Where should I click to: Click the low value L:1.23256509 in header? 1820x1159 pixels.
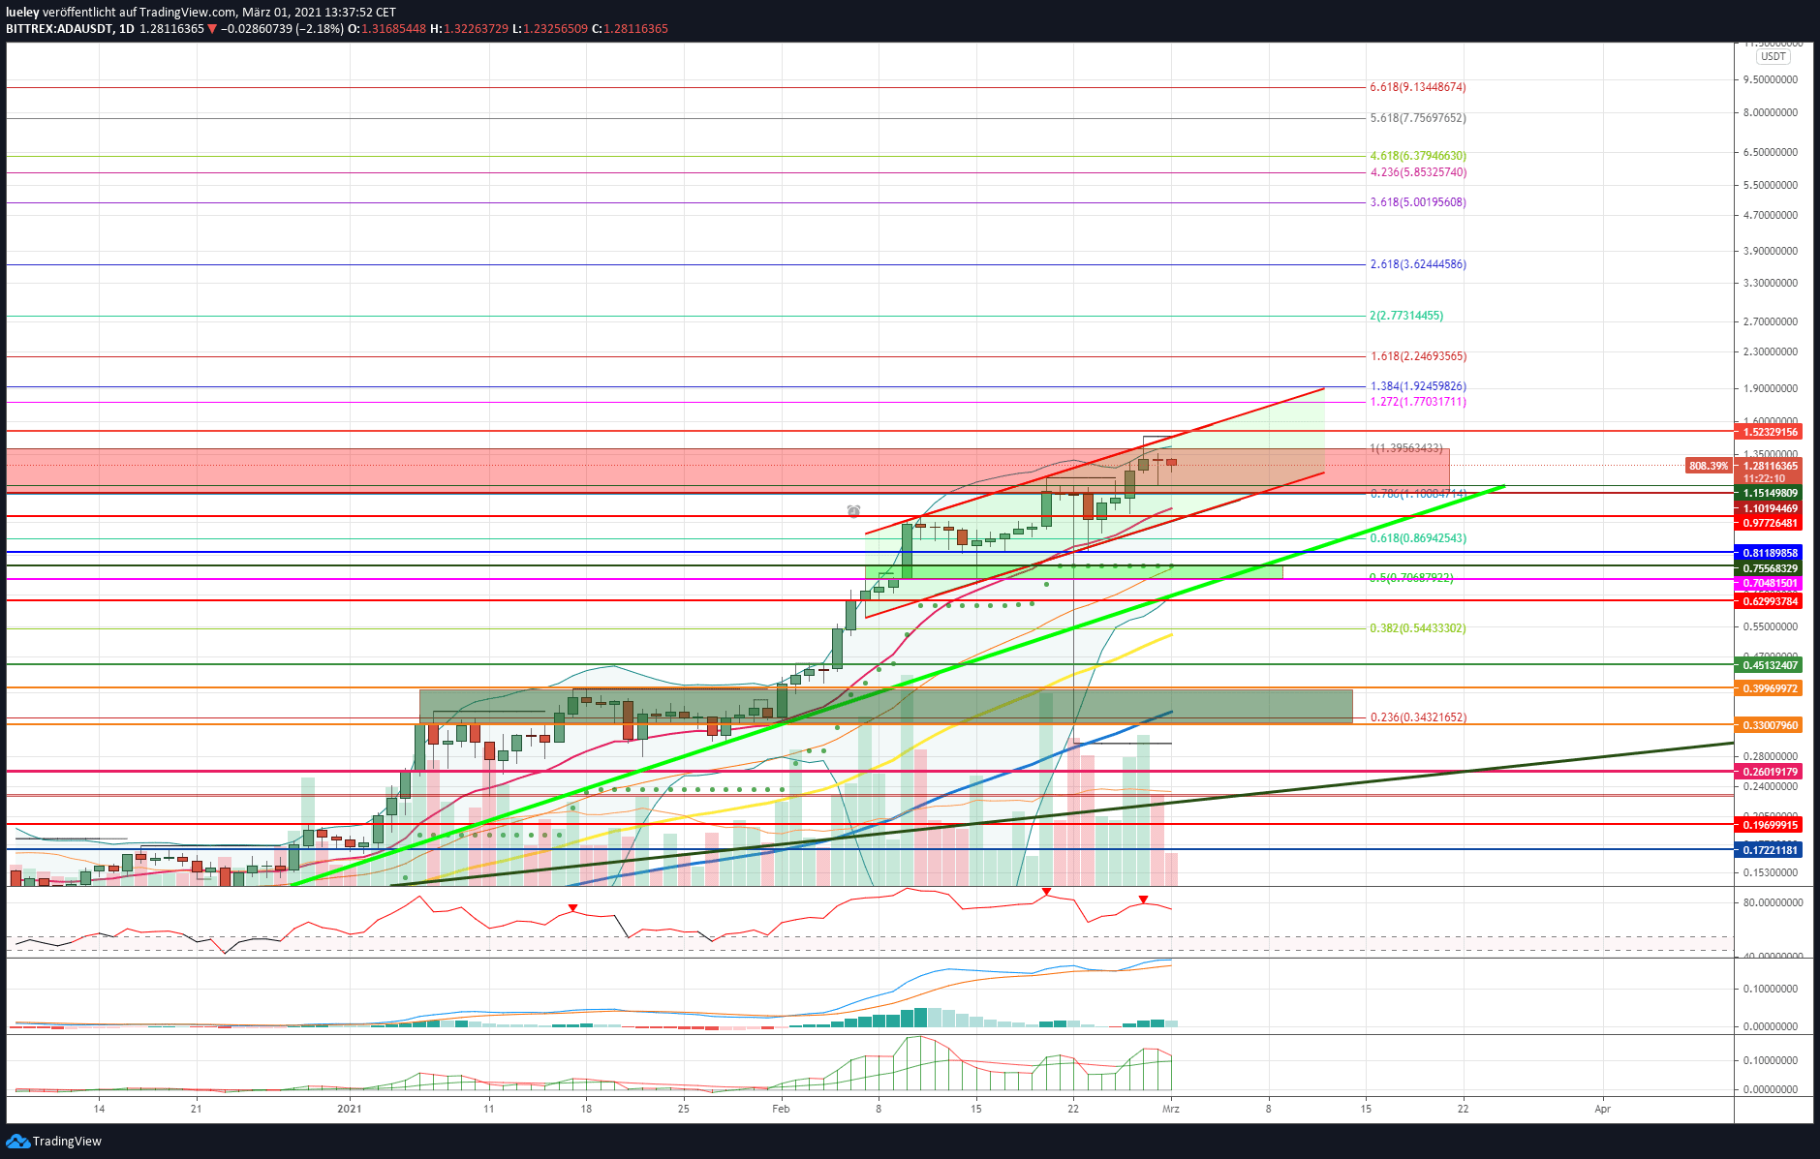click(549, 29)
